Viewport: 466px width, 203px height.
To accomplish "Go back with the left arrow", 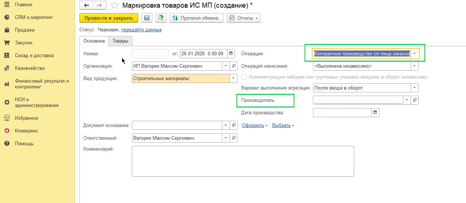I will click(x=86, y=5).
